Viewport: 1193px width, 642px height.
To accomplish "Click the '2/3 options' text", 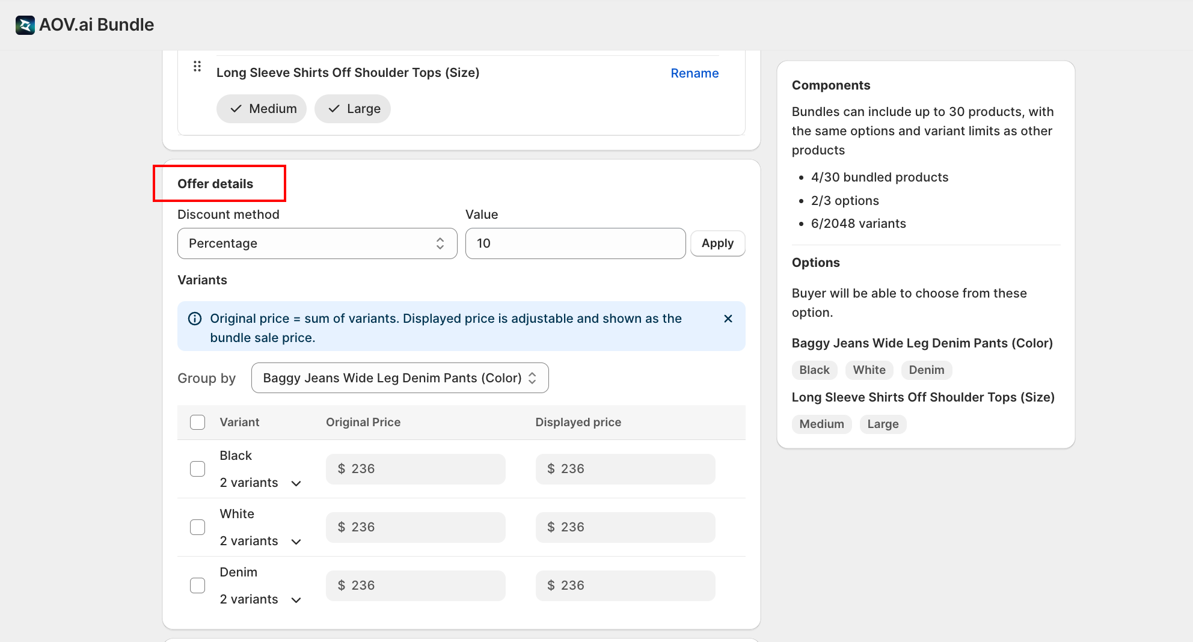I will point(845,201).
